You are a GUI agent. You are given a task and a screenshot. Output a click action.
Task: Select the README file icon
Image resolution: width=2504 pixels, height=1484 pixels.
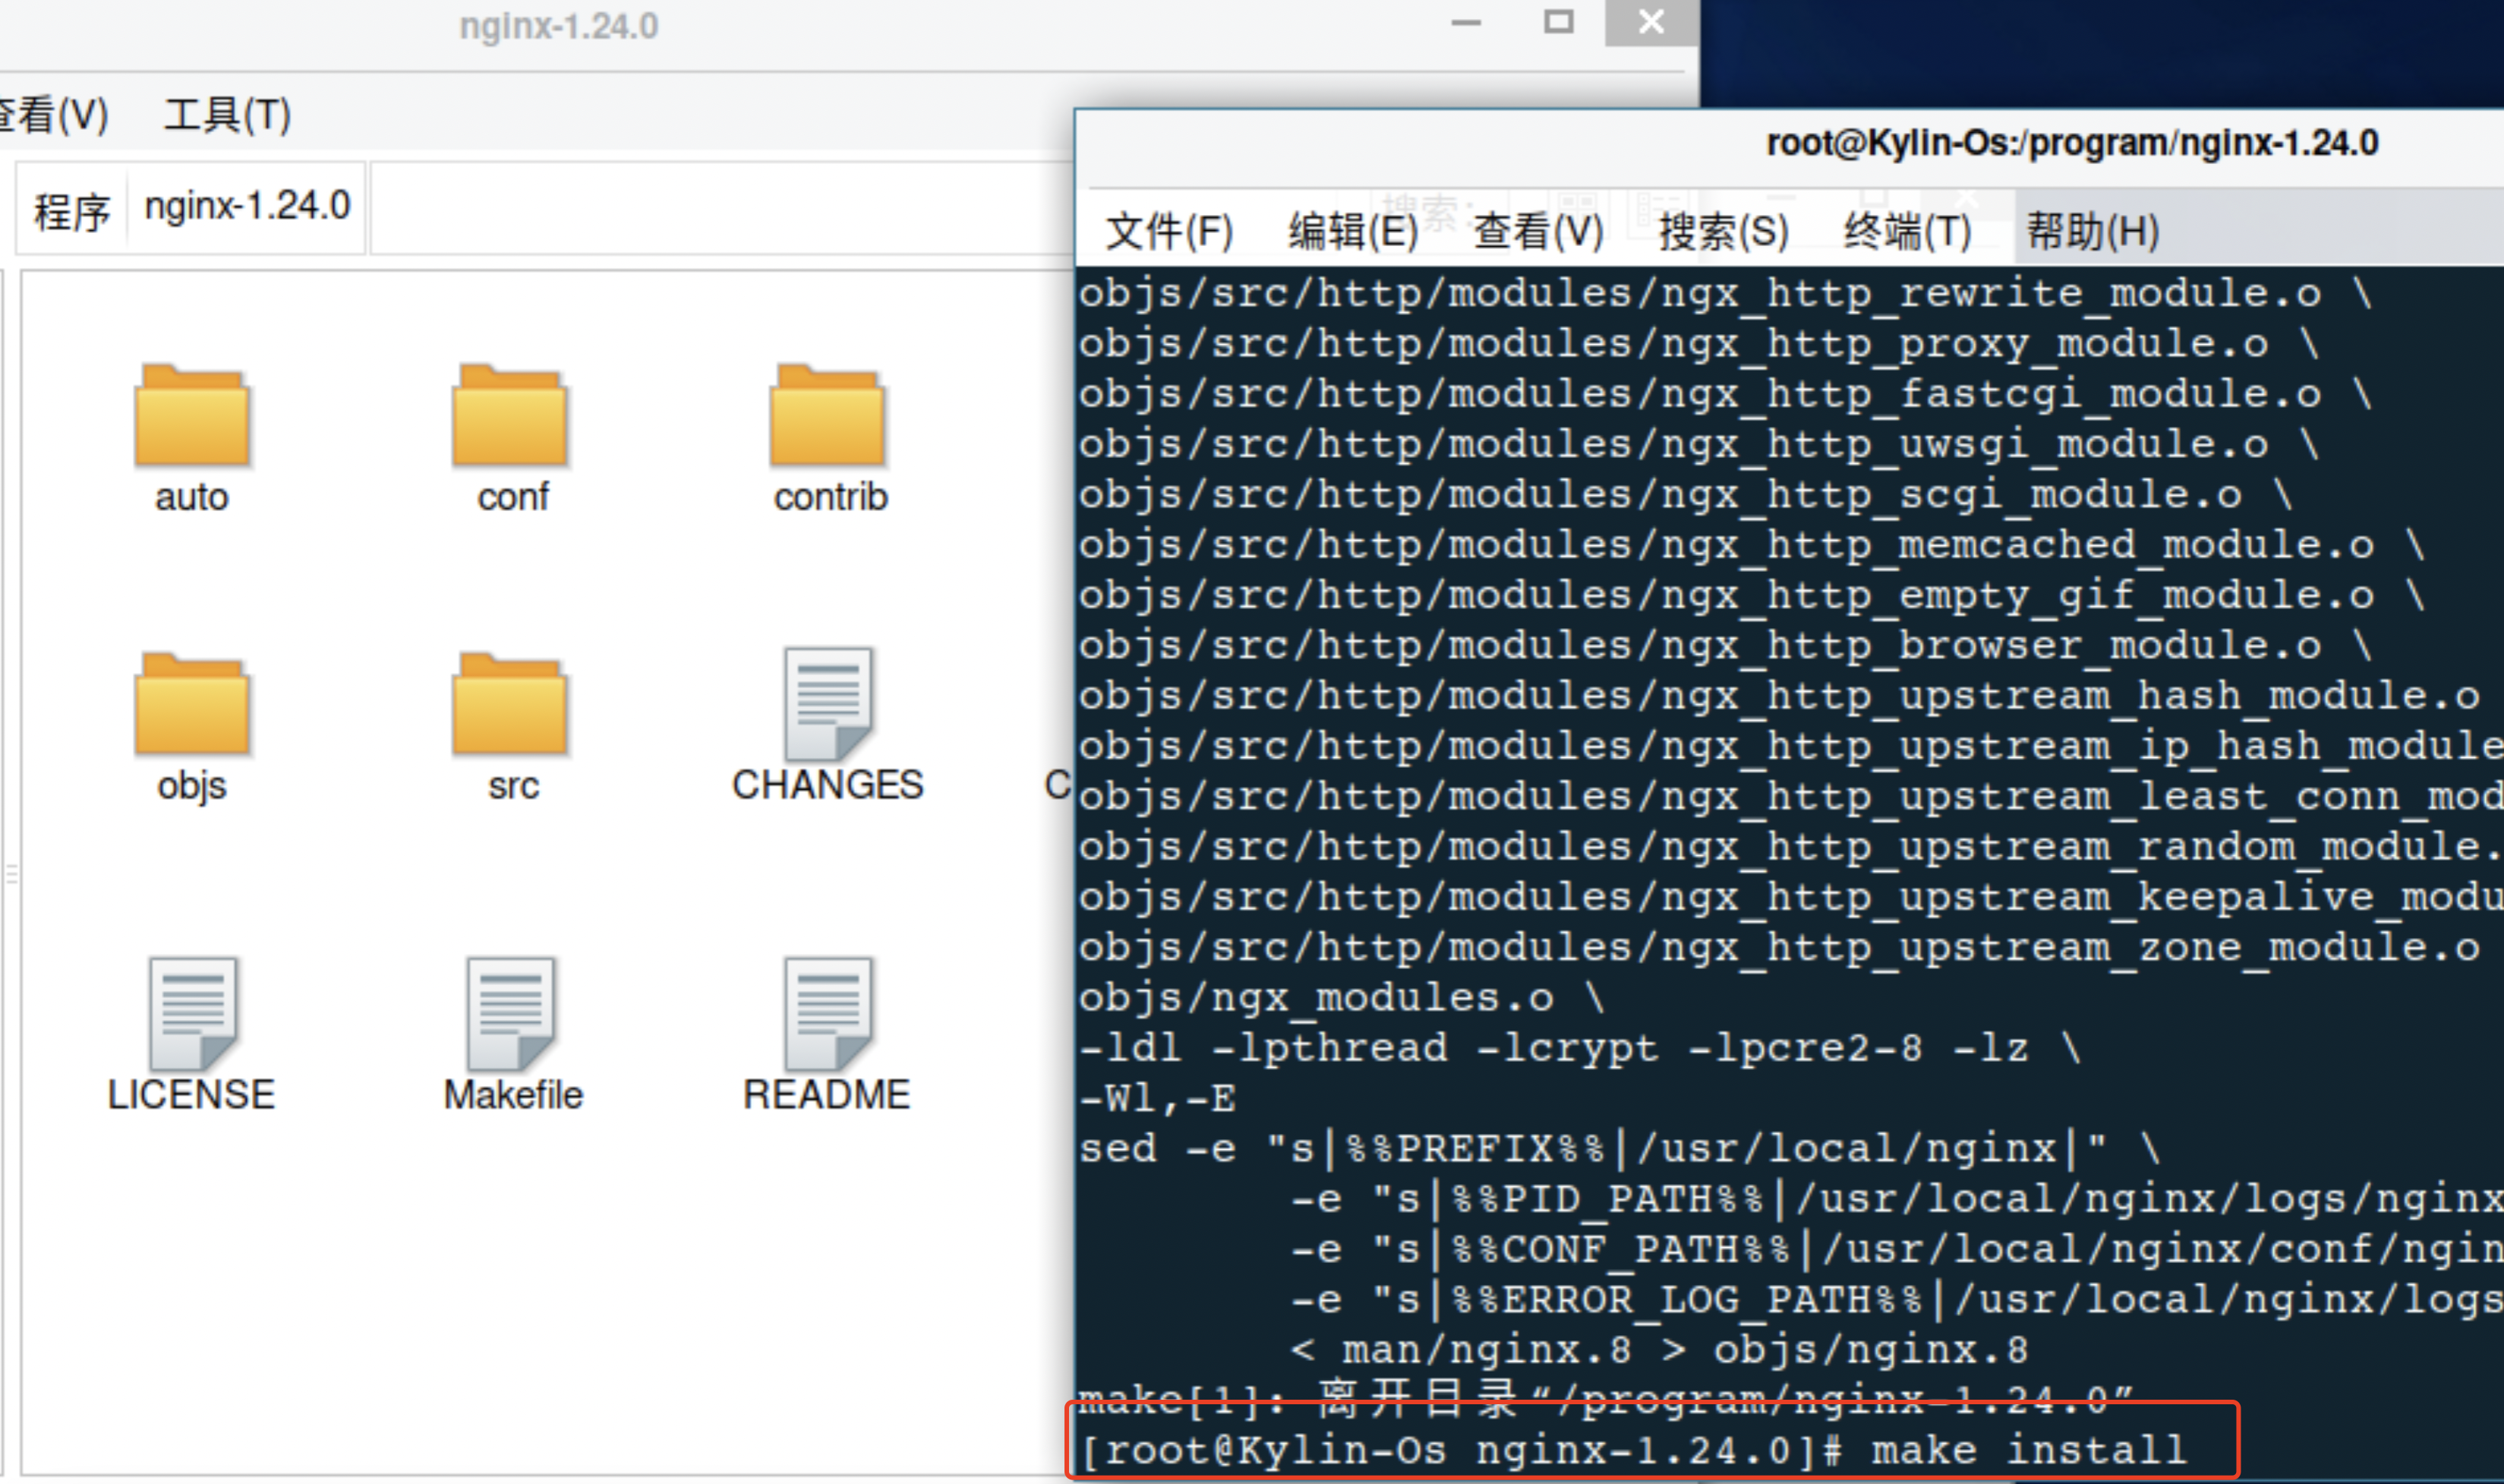pos(828,1014)
